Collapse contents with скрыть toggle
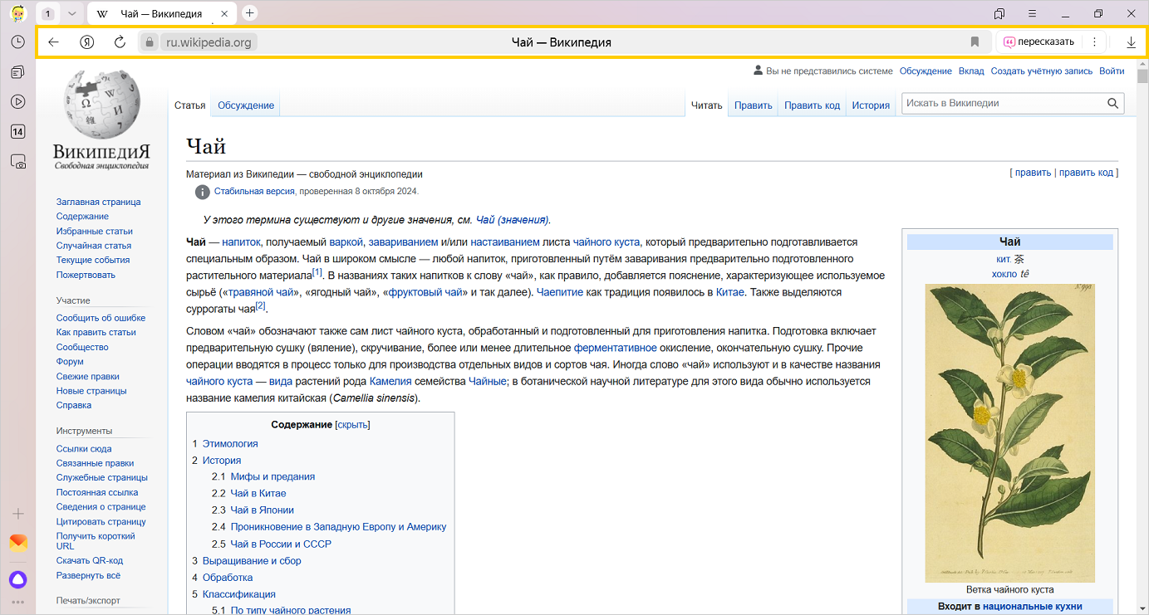The width and height of the screenshot is (1149, 615). coord(353,425)
